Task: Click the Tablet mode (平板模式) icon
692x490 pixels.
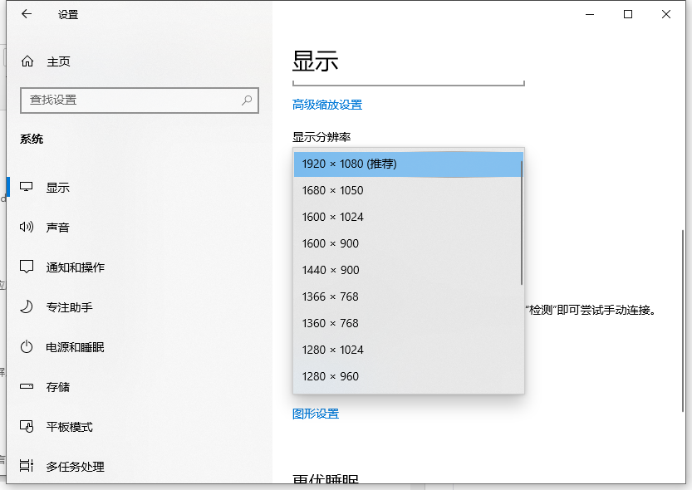Action: pos(27,427)
